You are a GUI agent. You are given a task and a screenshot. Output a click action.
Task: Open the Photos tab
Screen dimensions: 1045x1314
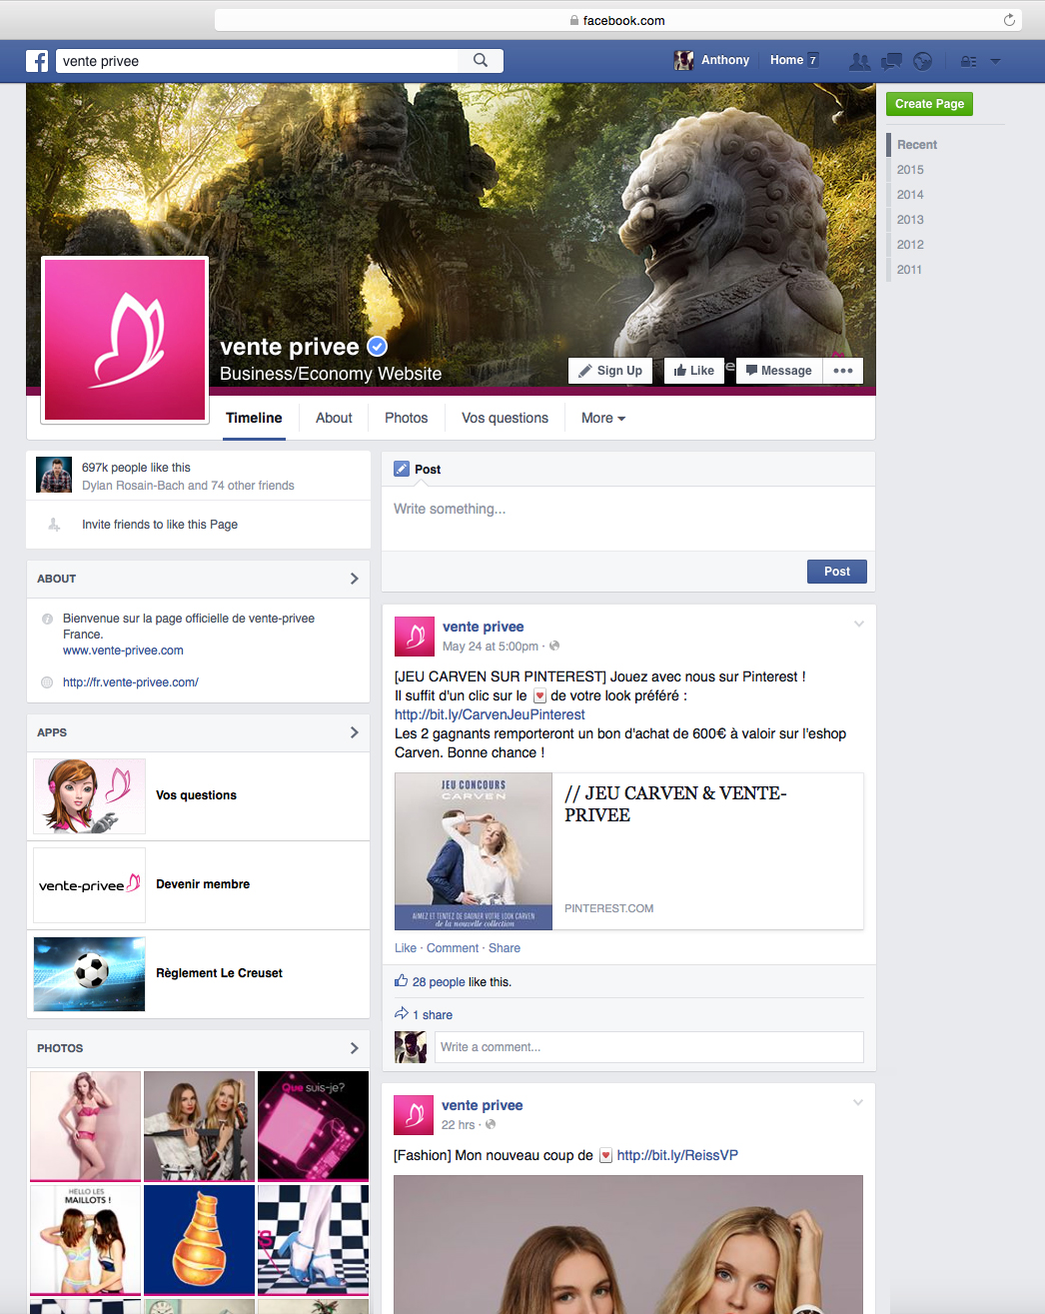[x=406, y=419]
